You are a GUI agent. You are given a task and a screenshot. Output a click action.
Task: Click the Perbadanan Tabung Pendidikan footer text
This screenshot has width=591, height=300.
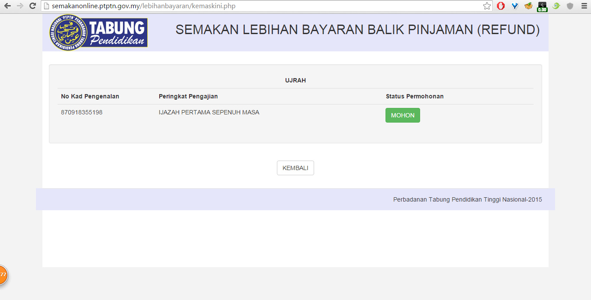point(468,199)
